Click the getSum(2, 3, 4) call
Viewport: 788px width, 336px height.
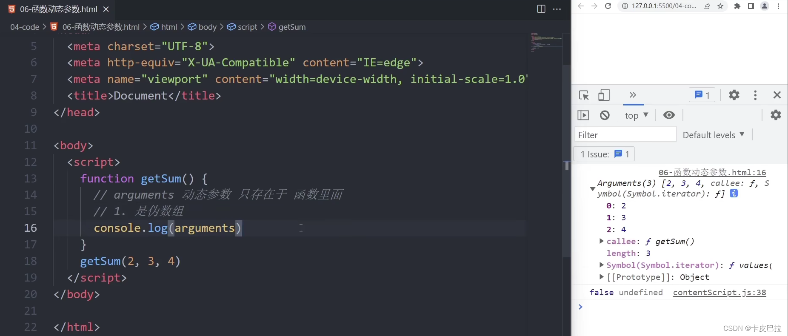pyautogui.click(x=131, y=261)
